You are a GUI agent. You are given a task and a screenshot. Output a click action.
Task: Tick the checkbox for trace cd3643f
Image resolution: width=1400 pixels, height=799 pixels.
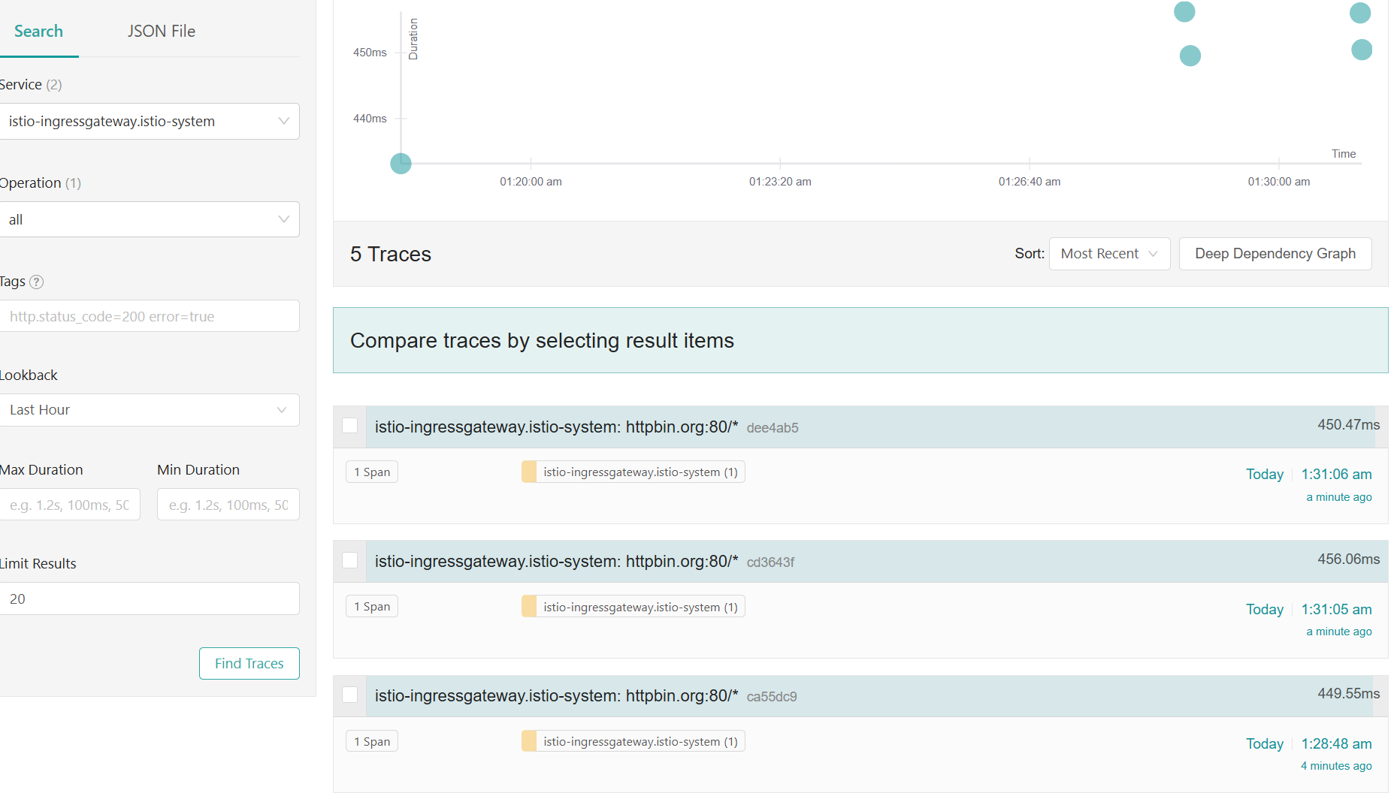tap(350, 560)
